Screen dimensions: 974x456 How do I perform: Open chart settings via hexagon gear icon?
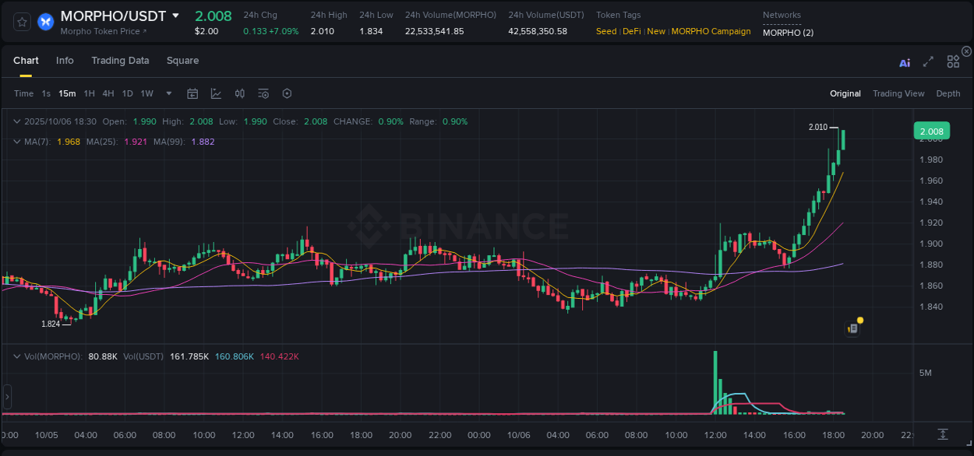[287, 93]
